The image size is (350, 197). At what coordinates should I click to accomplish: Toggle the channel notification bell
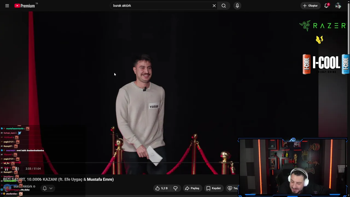45,188
